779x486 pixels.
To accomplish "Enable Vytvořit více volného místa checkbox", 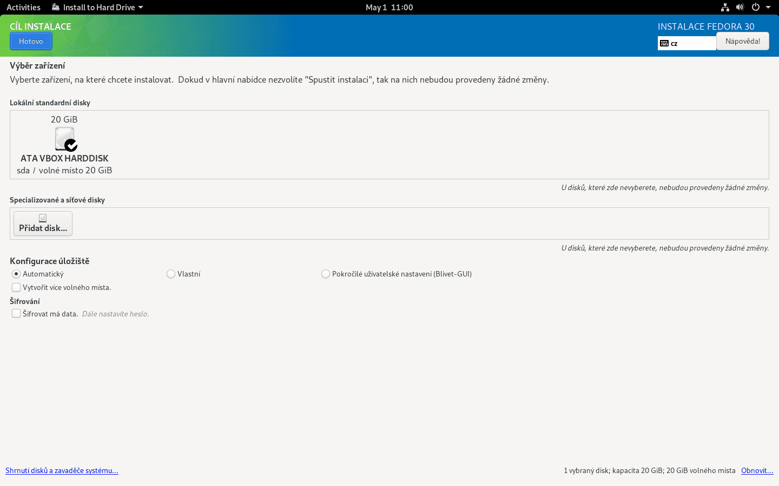I will [16, 287].
